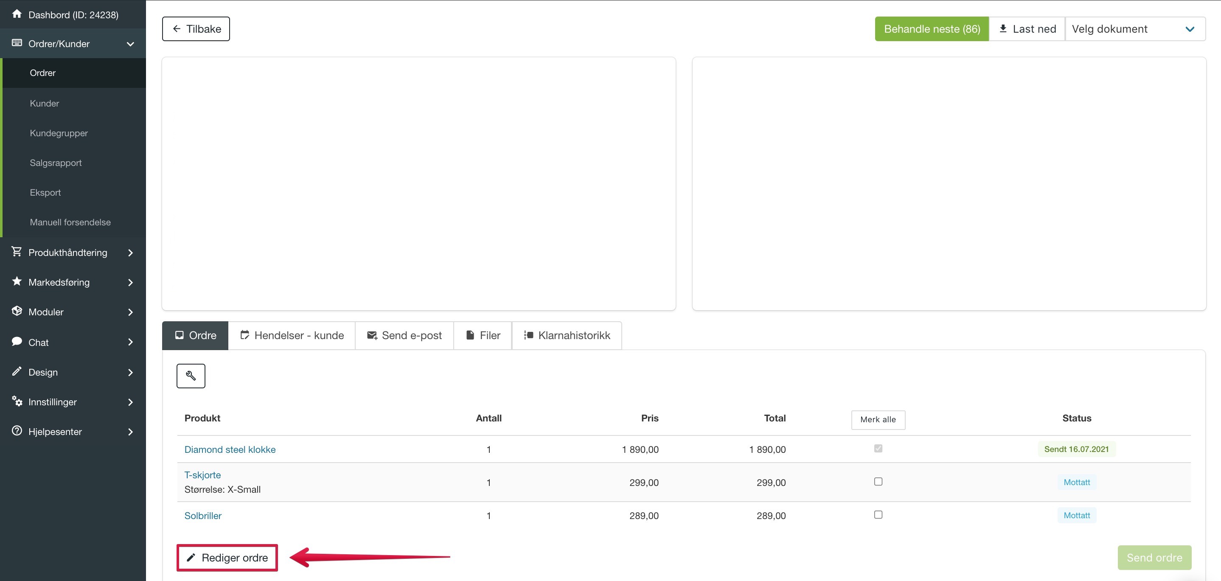The width and height of the screenshot is (1221, 581).
Task: Click the wrench tool button
Action: click(191, 376)
